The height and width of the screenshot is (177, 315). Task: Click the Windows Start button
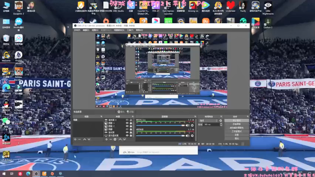[4, 174]
